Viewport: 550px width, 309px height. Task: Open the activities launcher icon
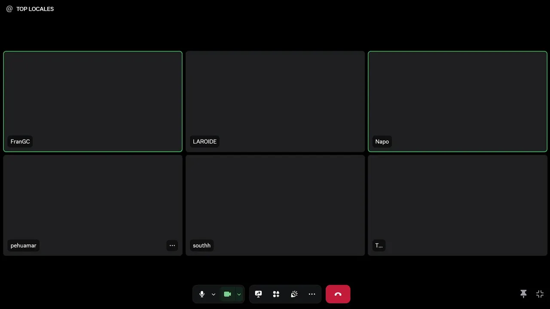tap(276, 294)
